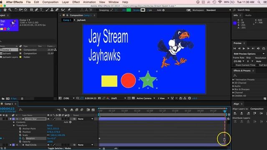Select the Rotation tool

click(16, 10)
